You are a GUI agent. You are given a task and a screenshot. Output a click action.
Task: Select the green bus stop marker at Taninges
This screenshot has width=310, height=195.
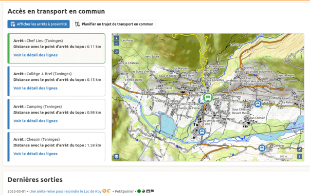click(208, 97)
